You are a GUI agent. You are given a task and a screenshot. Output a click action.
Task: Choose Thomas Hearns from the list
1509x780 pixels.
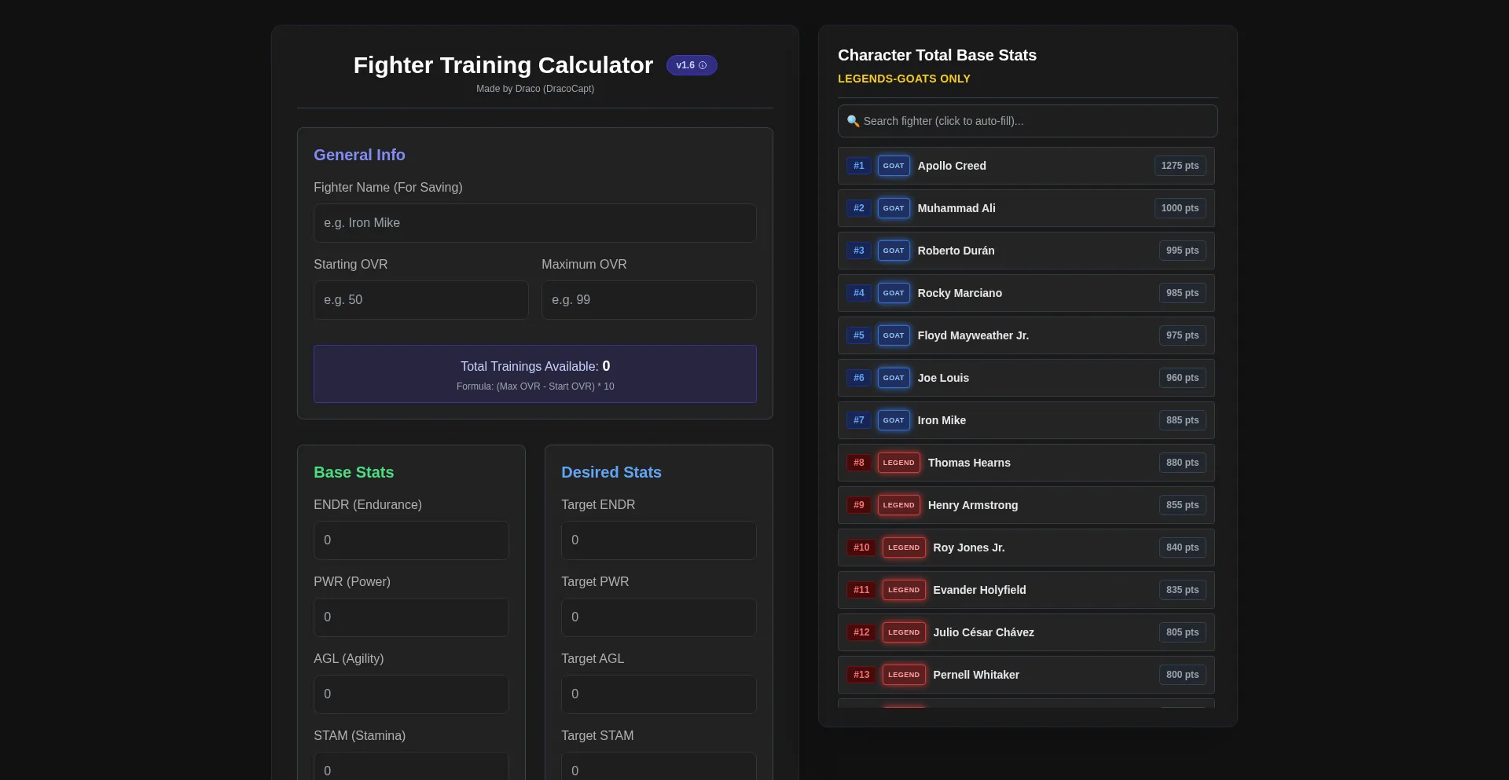(x=1026, y=463)
